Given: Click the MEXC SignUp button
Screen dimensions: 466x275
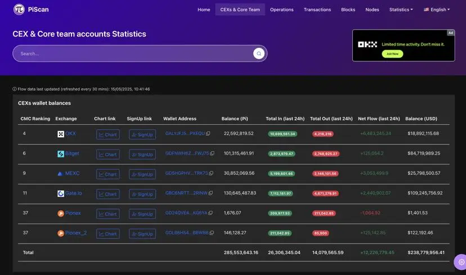Looking at the screenshot, I should coord(142,174).
